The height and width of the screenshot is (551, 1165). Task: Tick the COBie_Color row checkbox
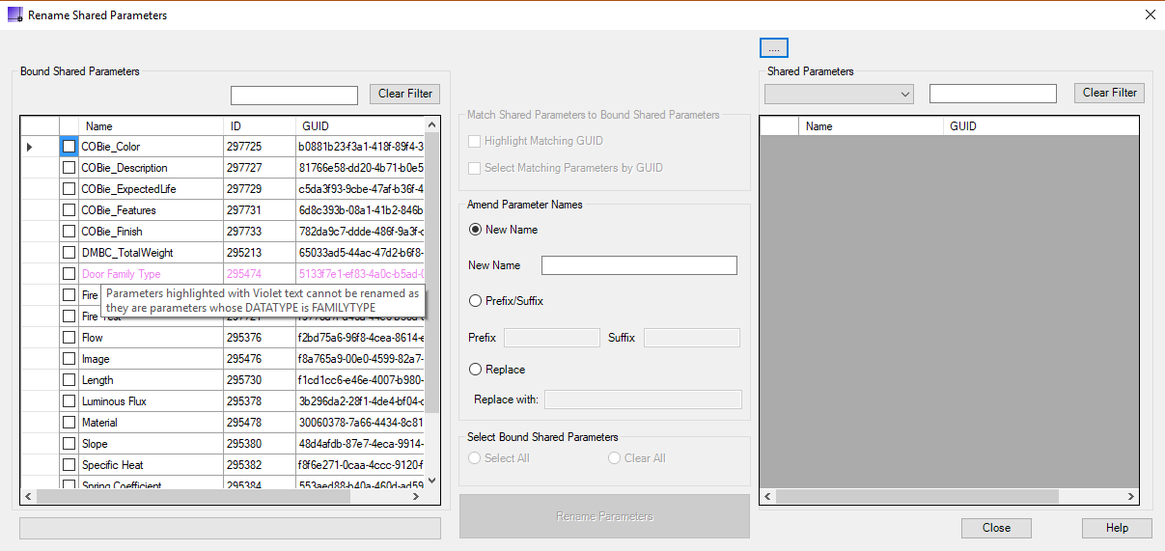(x=69, y=147)
